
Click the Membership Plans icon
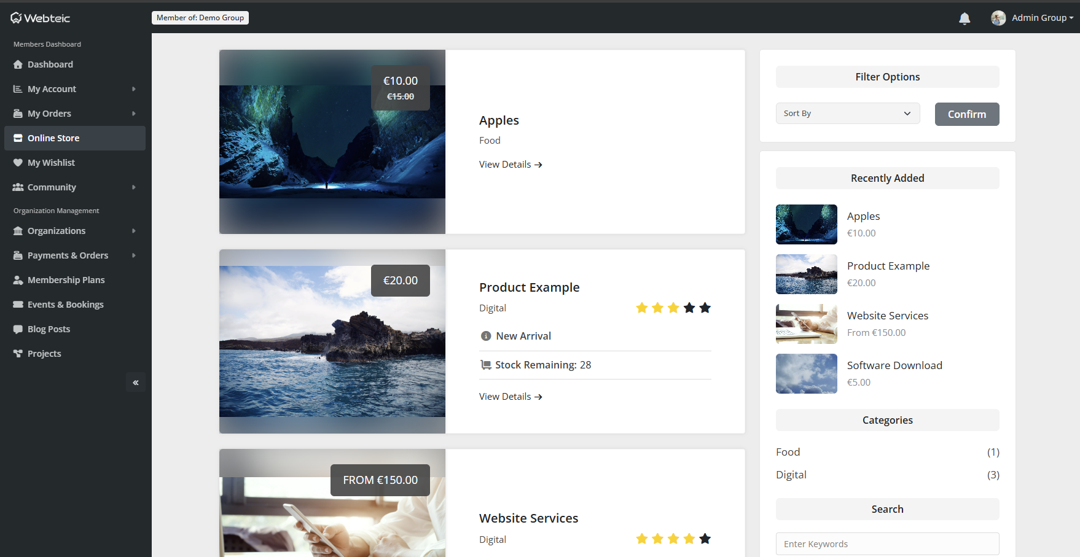pos(18,280)
